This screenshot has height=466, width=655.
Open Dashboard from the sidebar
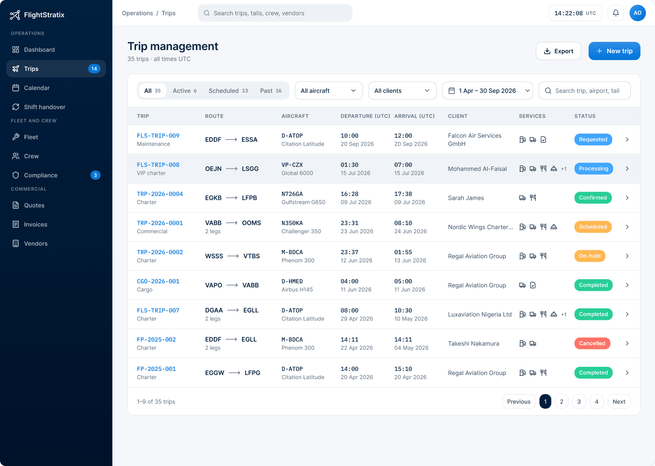(x=56, y=50)
